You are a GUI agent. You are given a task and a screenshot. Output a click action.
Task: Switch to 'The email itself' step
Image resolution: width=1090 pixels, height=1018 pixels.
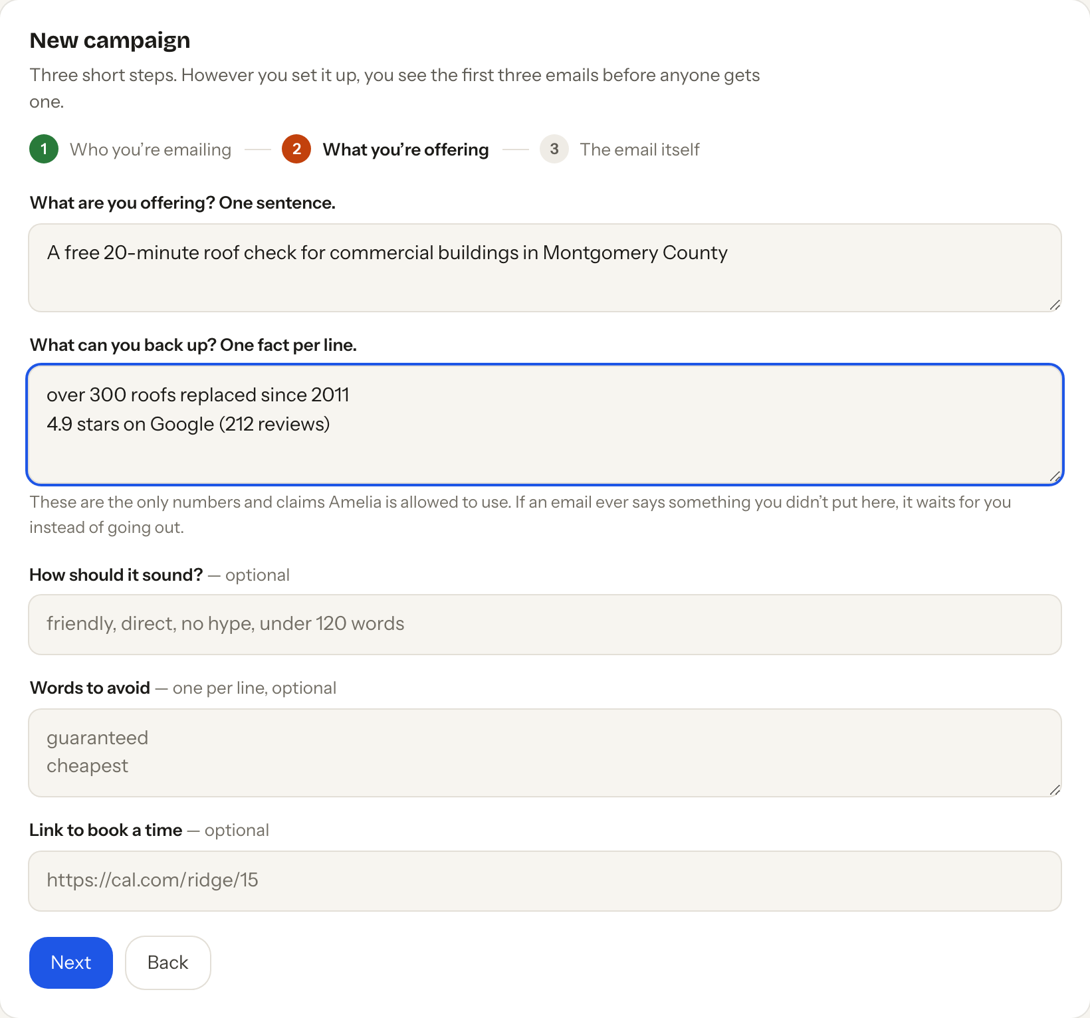[x=639, y=150]
